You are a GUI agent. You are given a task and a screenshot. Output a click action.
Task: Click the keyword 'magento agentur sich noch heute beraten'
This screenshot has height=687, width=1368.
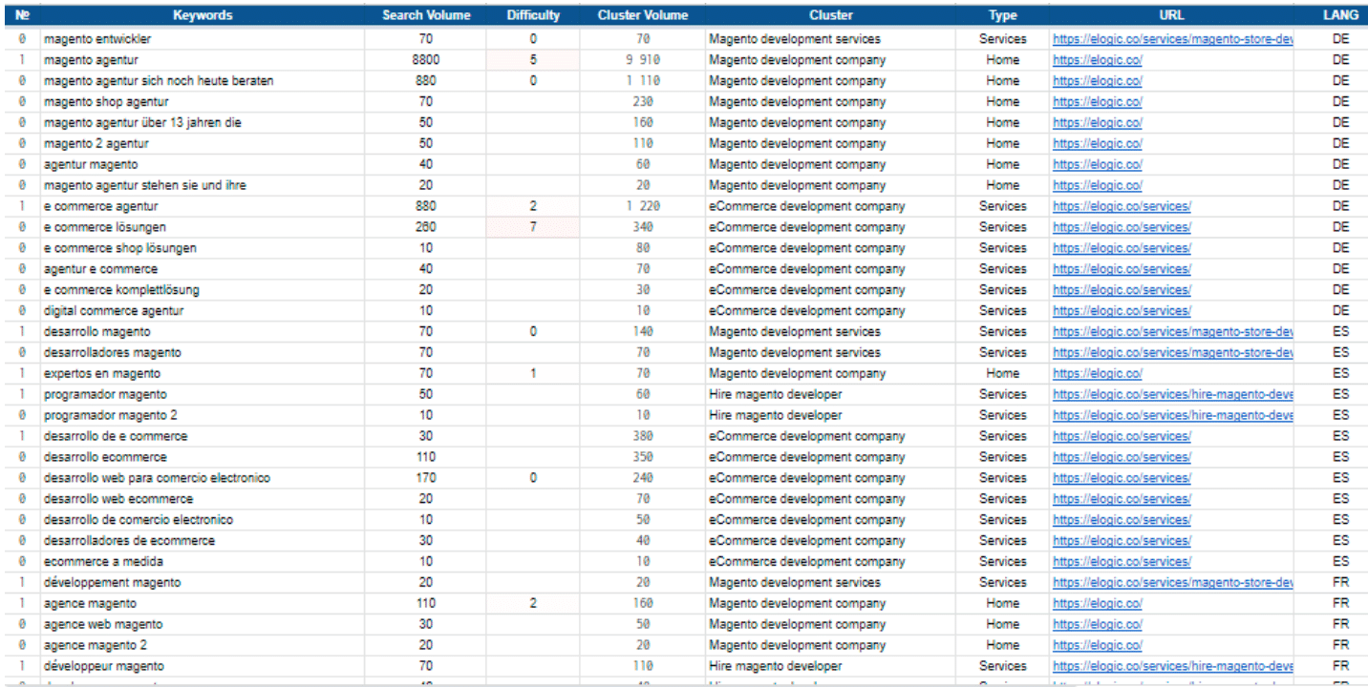coord(159,81)
